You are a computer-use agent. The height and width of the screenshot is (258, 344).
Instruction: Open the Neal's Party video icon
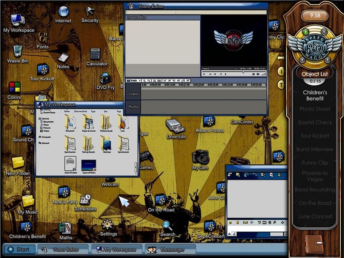coord(64,192)
